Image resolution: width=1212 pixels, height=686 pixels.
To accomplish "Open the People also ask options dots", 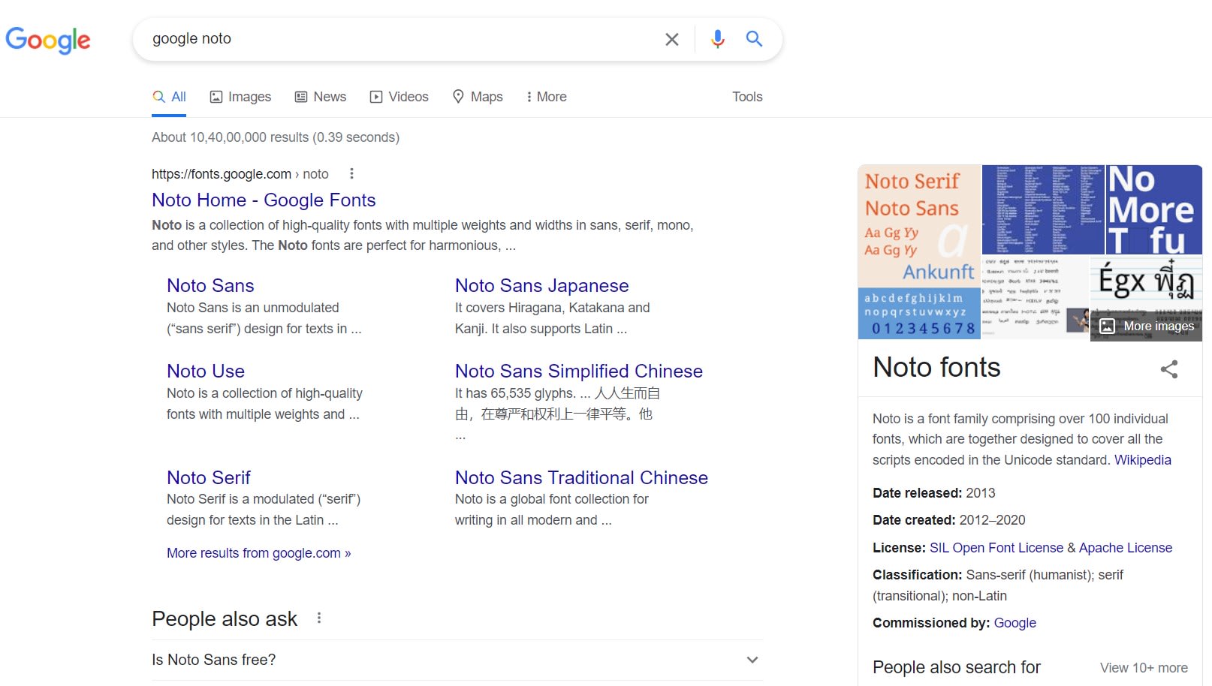I will tap(319, 618).
